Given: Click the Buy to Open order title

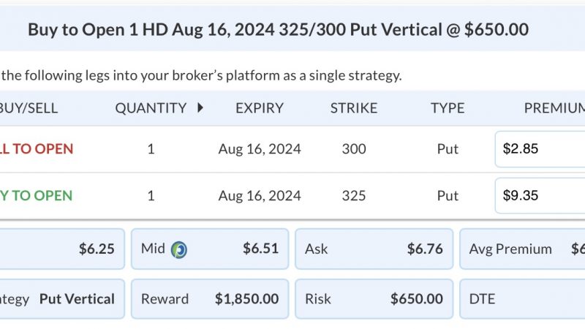Looking at the screenshot, I should tap(279, 29).
